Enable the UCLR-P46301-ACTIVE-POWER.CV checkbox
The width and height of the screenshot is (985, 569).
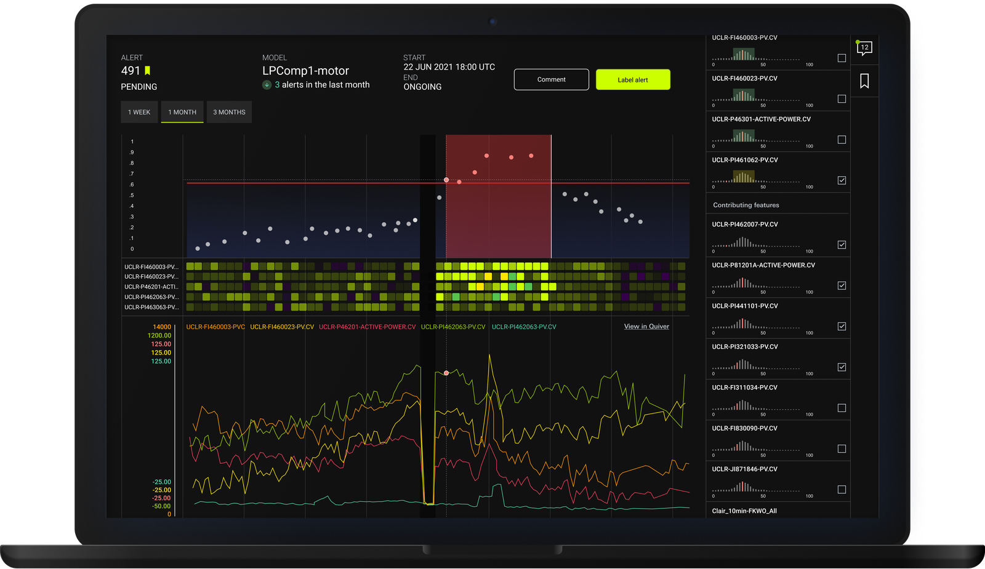coord(842,140)
